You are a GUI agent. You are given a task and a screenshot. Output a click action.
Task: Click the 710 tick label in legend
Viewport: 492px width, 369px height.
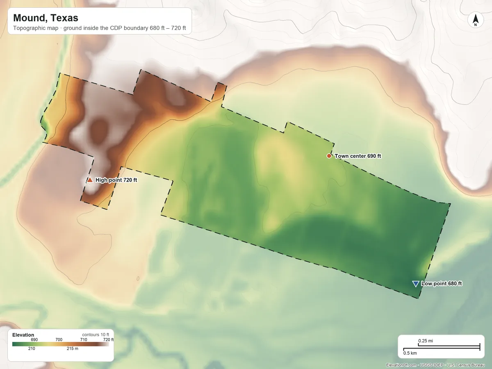pyautogui.click(x=84, y=339)
